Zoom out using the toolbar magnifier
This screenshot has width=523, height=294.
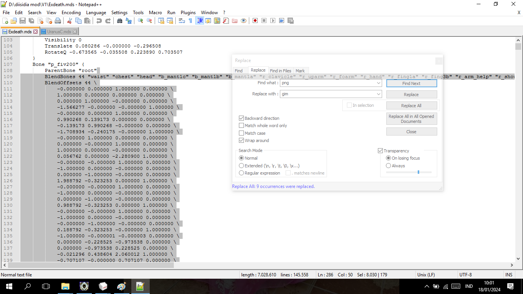[x=149, y=21]
